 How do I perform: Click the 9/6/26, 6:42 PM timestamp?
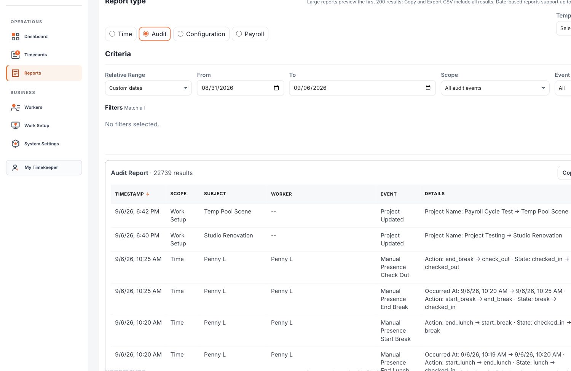[x=137, y=212]
